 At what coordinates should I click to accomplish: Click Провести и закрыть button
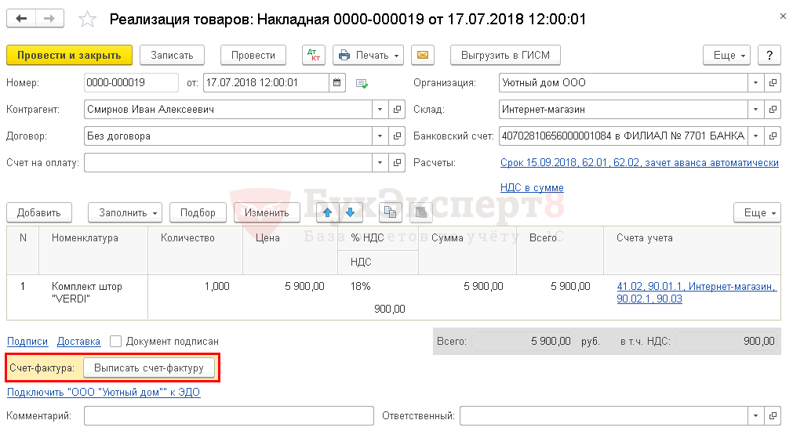pos(69,55)
